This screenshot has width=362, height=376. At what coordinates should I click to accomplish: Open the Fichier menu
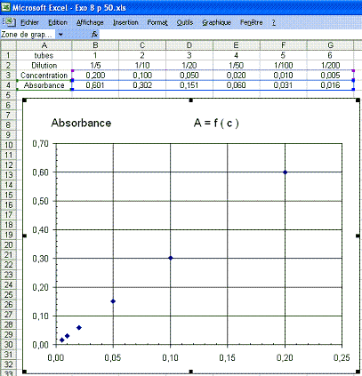(29, 22)
